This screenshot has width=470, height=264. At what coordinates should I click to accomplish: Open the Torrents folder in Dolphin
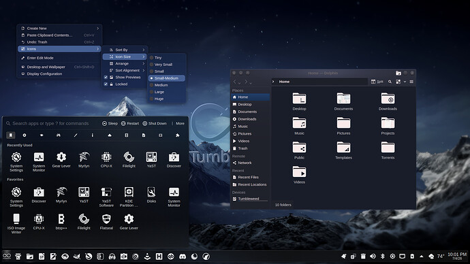pyautogui.click(x=388, y=150)
